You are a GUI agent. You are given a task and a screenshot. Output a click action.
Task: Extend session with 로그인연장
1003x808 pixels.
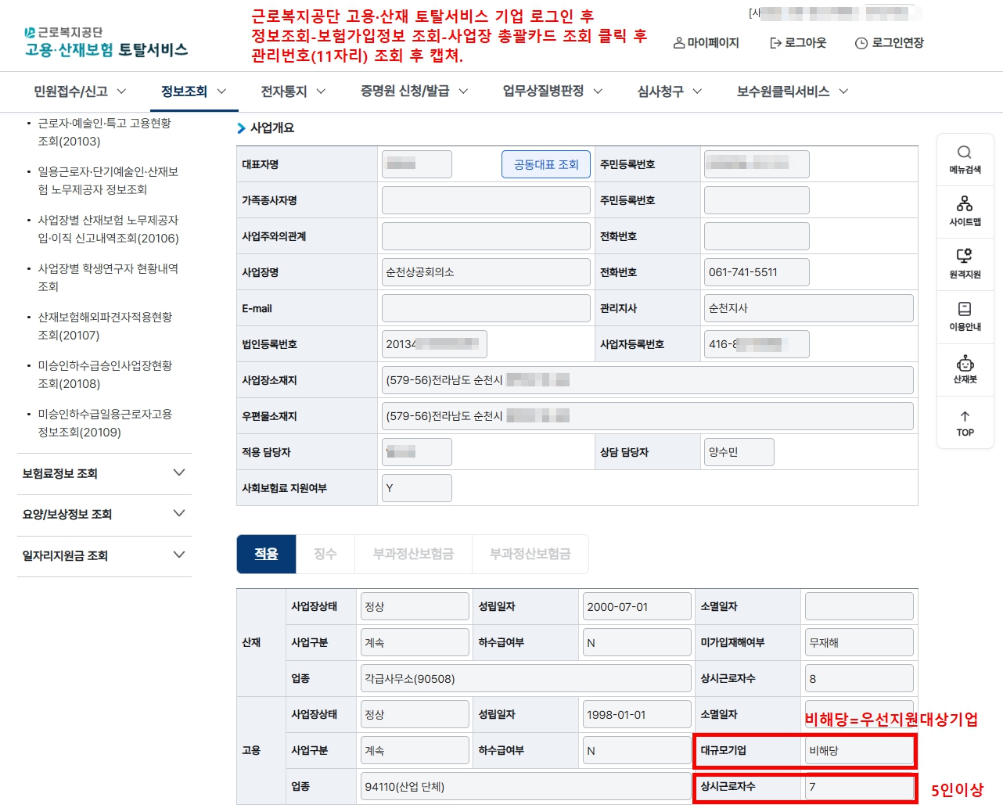pos(890,43)
